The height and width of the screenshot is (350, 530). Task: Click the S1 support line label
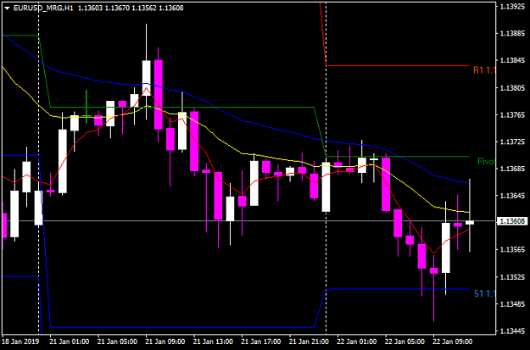[484, 293]
